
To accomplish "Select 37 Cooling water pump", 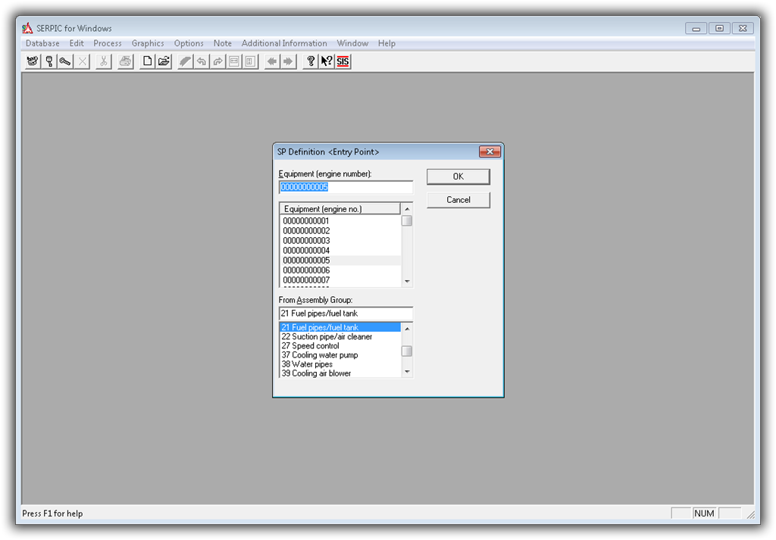I will [x=340, y=355].
